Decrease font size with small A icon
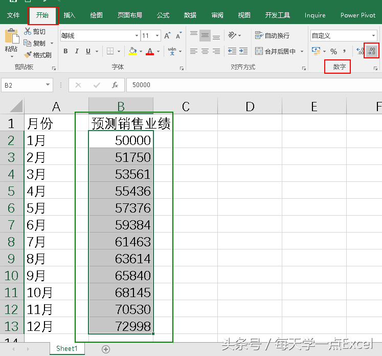The image size is (382, 356). tap(179, 36)
